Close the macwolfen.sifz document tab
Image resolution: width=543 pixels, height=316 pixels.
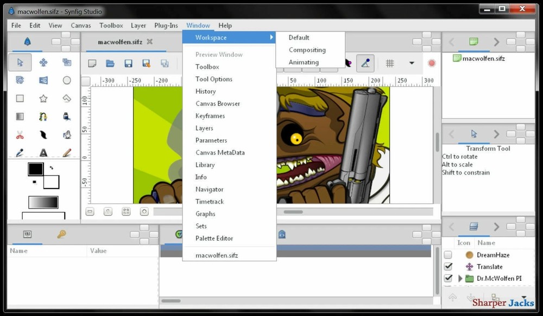tap(150, 42)
